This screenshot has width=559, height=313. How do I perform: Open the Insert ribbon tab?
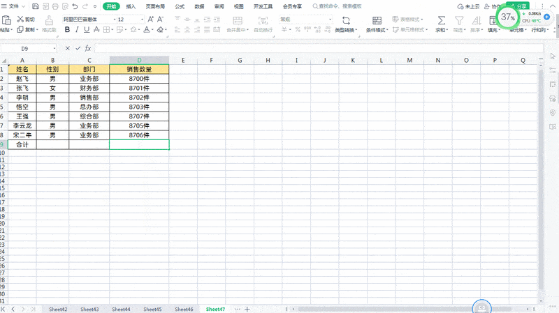(x=131, y=6)
